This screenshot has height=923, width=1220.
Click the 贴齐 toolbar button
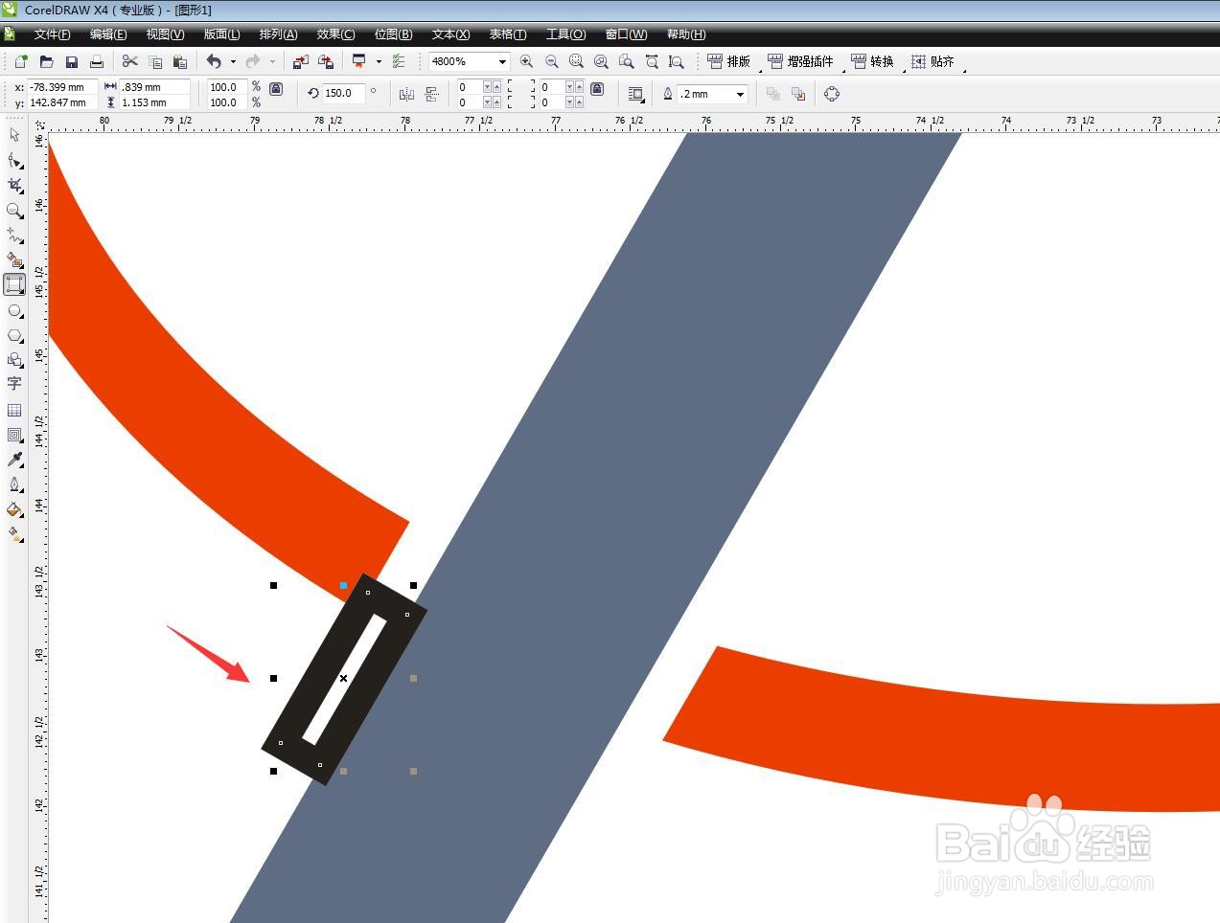932,61
